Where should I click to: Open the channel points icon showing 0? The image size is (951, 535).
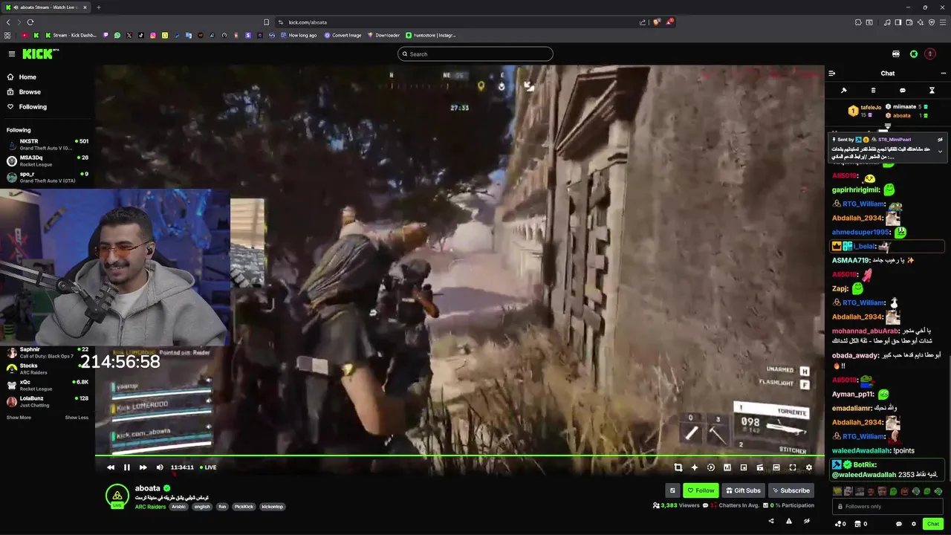[840, 524]
